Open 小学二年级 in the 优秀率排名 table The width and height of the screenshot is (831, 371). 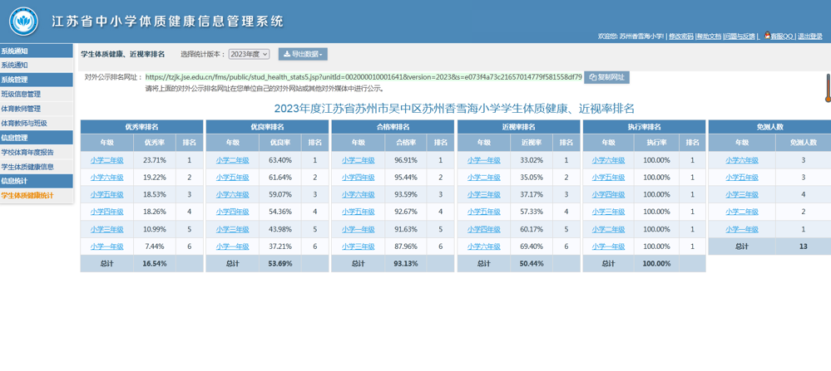pos(107,160)
